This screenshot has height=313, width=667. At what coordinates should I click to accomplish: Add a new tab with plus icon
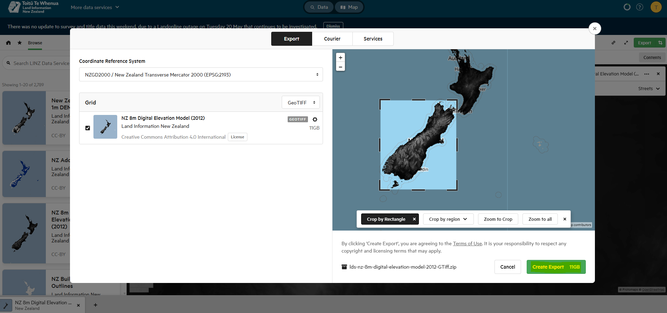click(x=95, y=305)
